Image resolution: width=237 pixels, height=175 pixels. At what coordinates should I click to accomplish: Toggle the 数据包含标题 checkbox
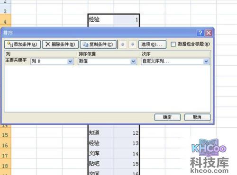(x=173, y=44)
